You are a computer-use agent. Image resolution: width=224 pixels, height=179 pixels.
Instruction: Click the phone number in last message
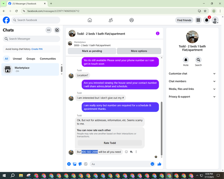pos(90,152)
